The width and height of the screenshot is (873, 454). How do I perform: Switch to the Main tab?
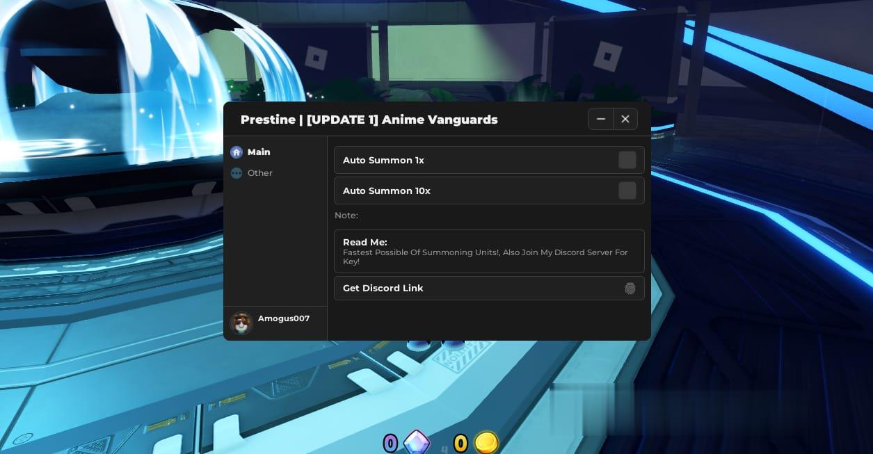pos(259,152)
